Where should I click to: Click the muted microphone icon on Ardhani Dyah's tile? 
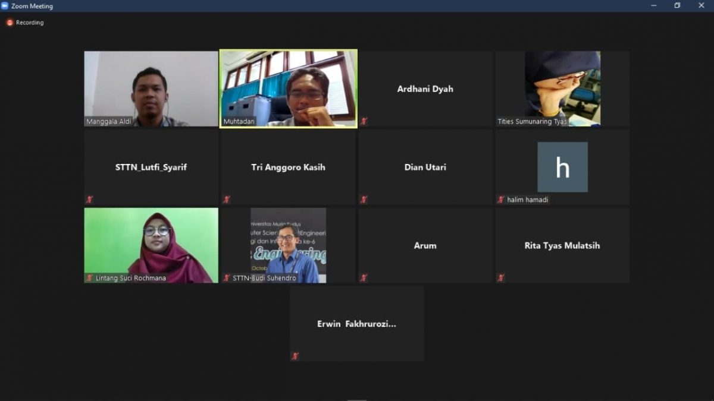(x=364, y=121)
